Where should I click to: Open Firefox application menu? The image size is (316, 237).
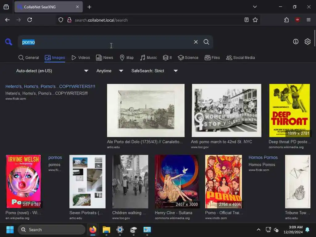pyautogui.click(x=308, y=20)
